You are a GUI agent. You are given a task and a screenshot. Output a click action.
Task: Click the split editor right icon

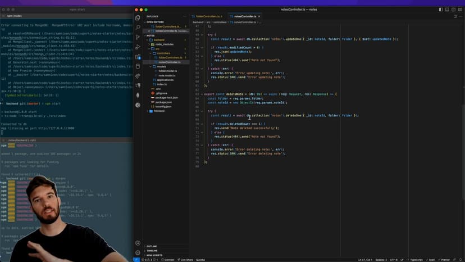click(x=455, y=16)
